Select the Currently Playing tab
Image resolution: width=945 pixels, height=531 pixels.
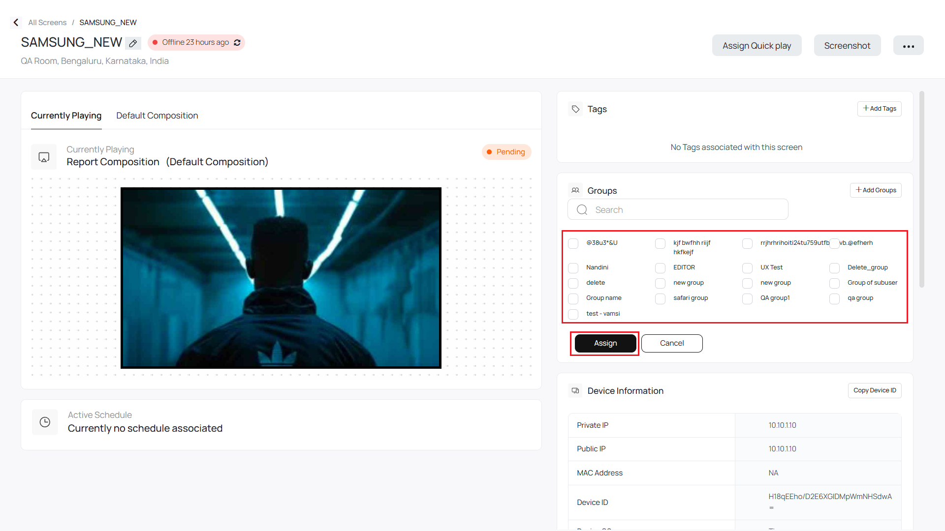click(x=66, y=116)
